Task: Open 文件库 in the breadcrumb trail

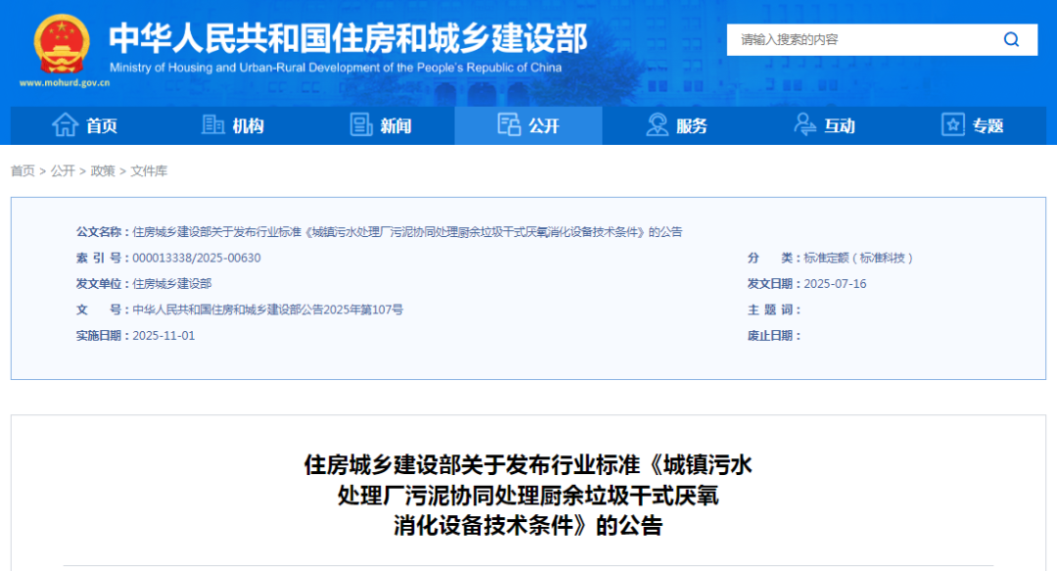Action: [149, 171]
